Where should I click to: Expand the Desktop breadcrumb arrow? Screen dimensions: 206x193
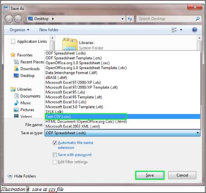coord(53,19)
